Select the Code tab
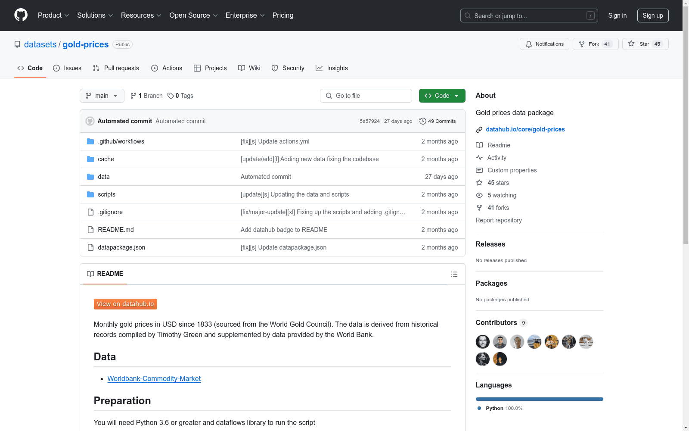 click(30, 68)
